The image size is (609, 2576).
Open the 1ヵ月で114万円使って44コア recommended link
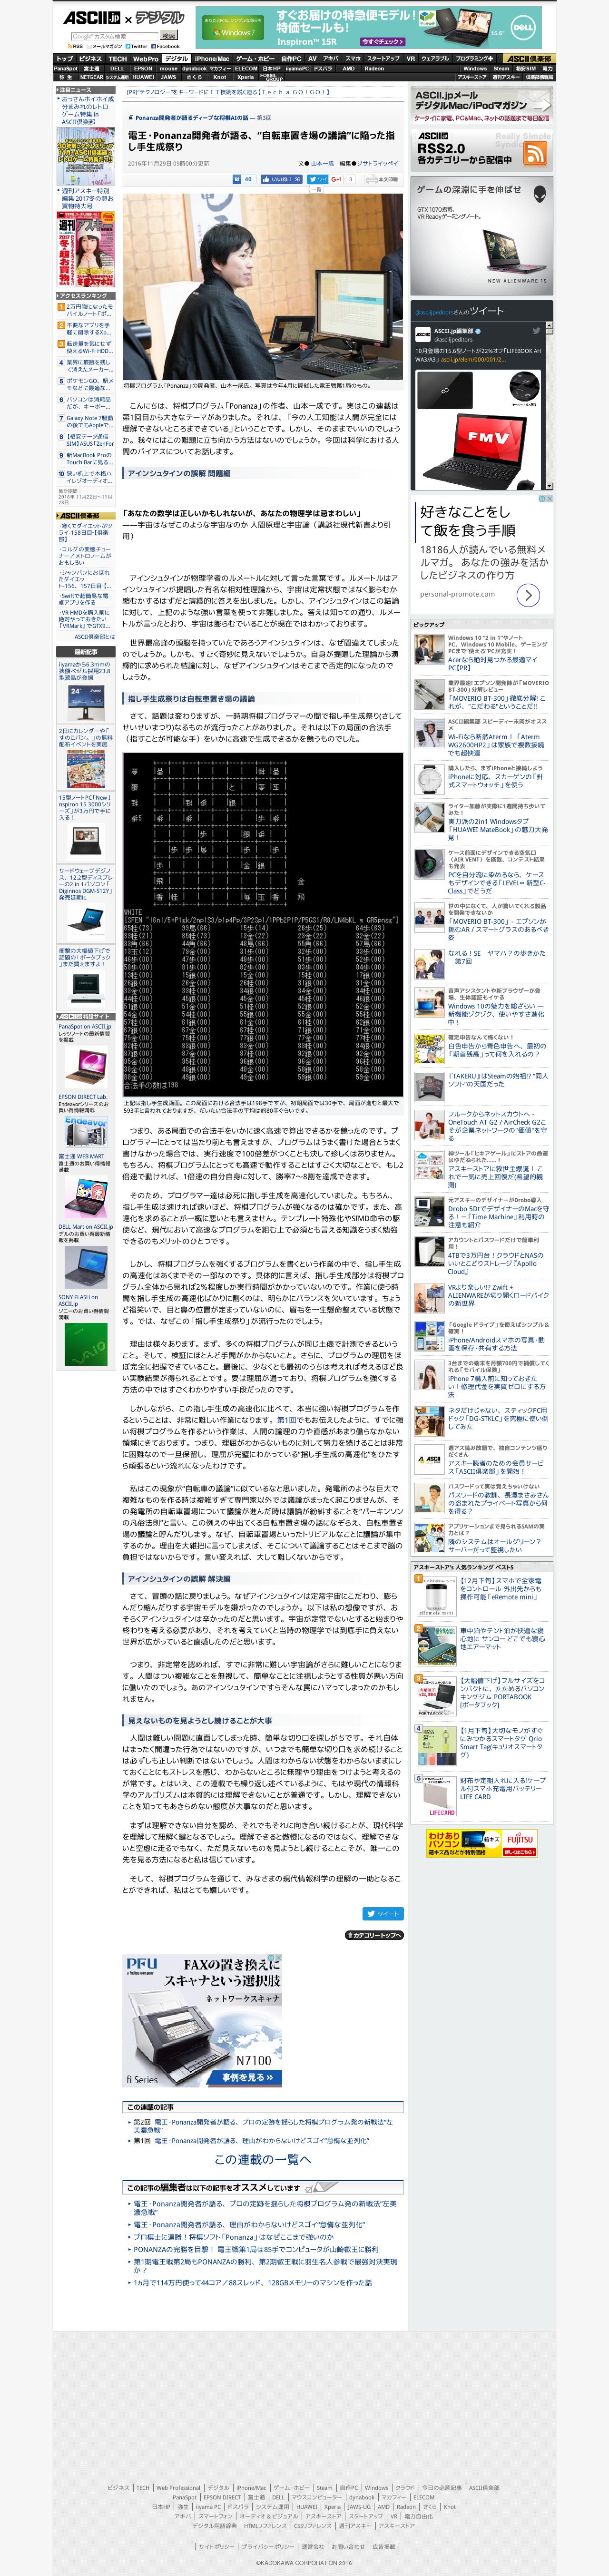[x=253, y=2283]
